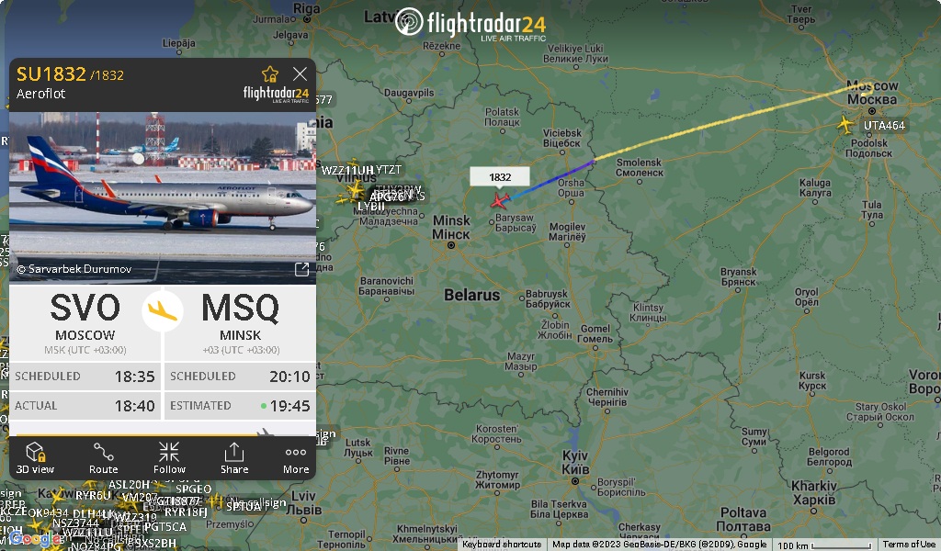This screenshot has width=941, height=551.
Task: Share this flight
Action: coord(234,458)
